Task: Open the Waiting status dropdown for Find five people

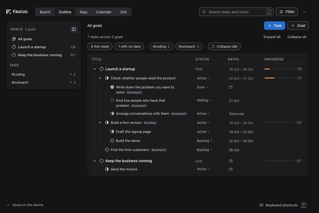Action: coord(204,100)
